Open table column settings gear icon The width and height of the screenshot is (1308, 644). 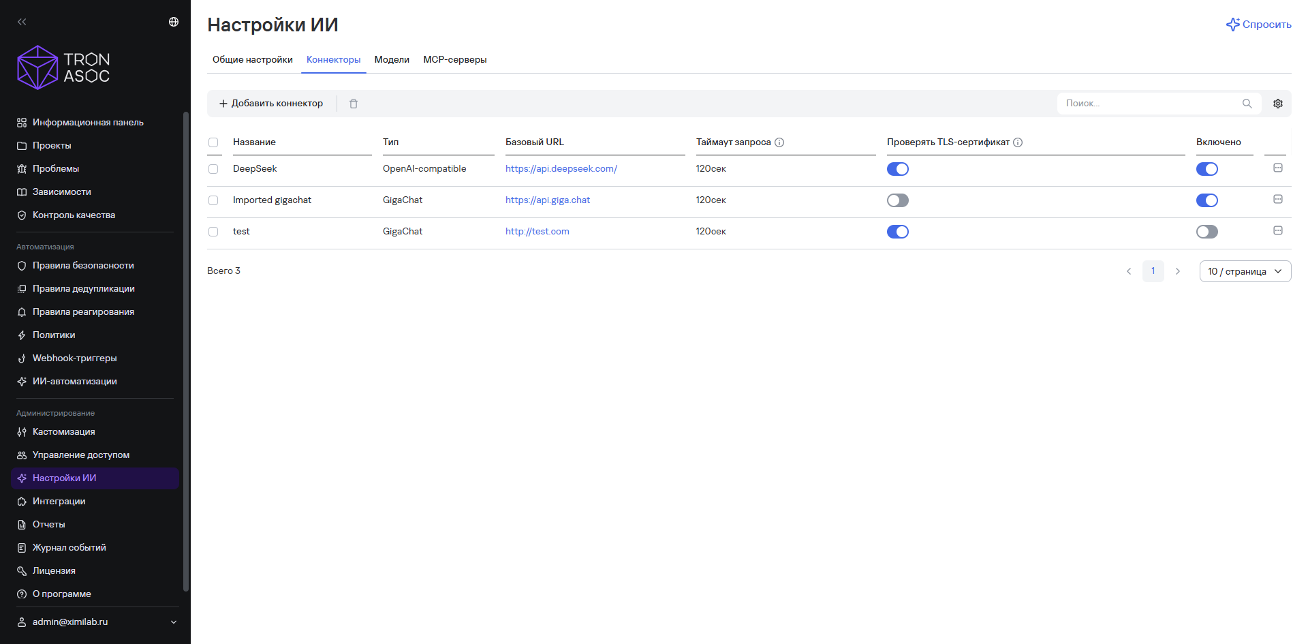pyautogui.click(x=1278, y=104)
